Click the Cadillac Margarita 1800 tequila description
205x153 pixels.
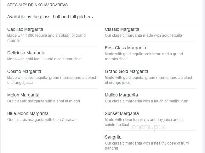tap(46, 38)
